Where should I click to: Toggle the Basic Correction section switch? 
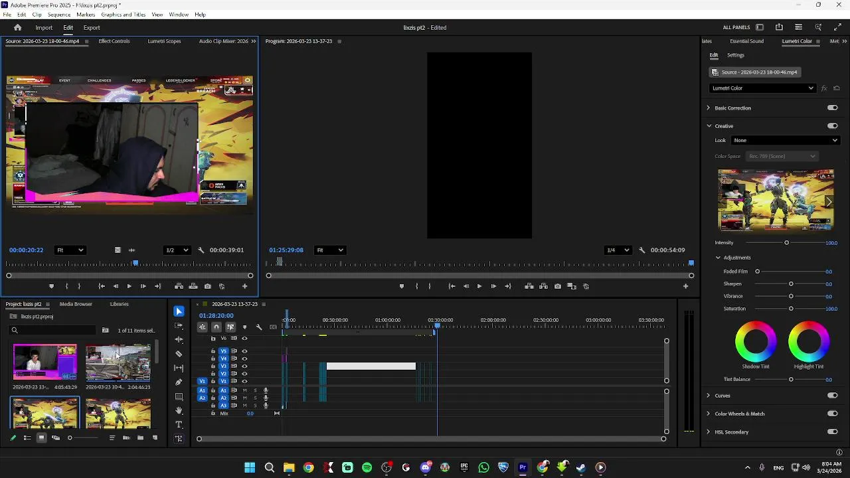pos(832,108)
